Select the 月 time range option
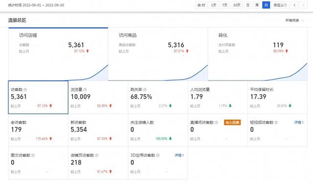 tap(266, 5)
